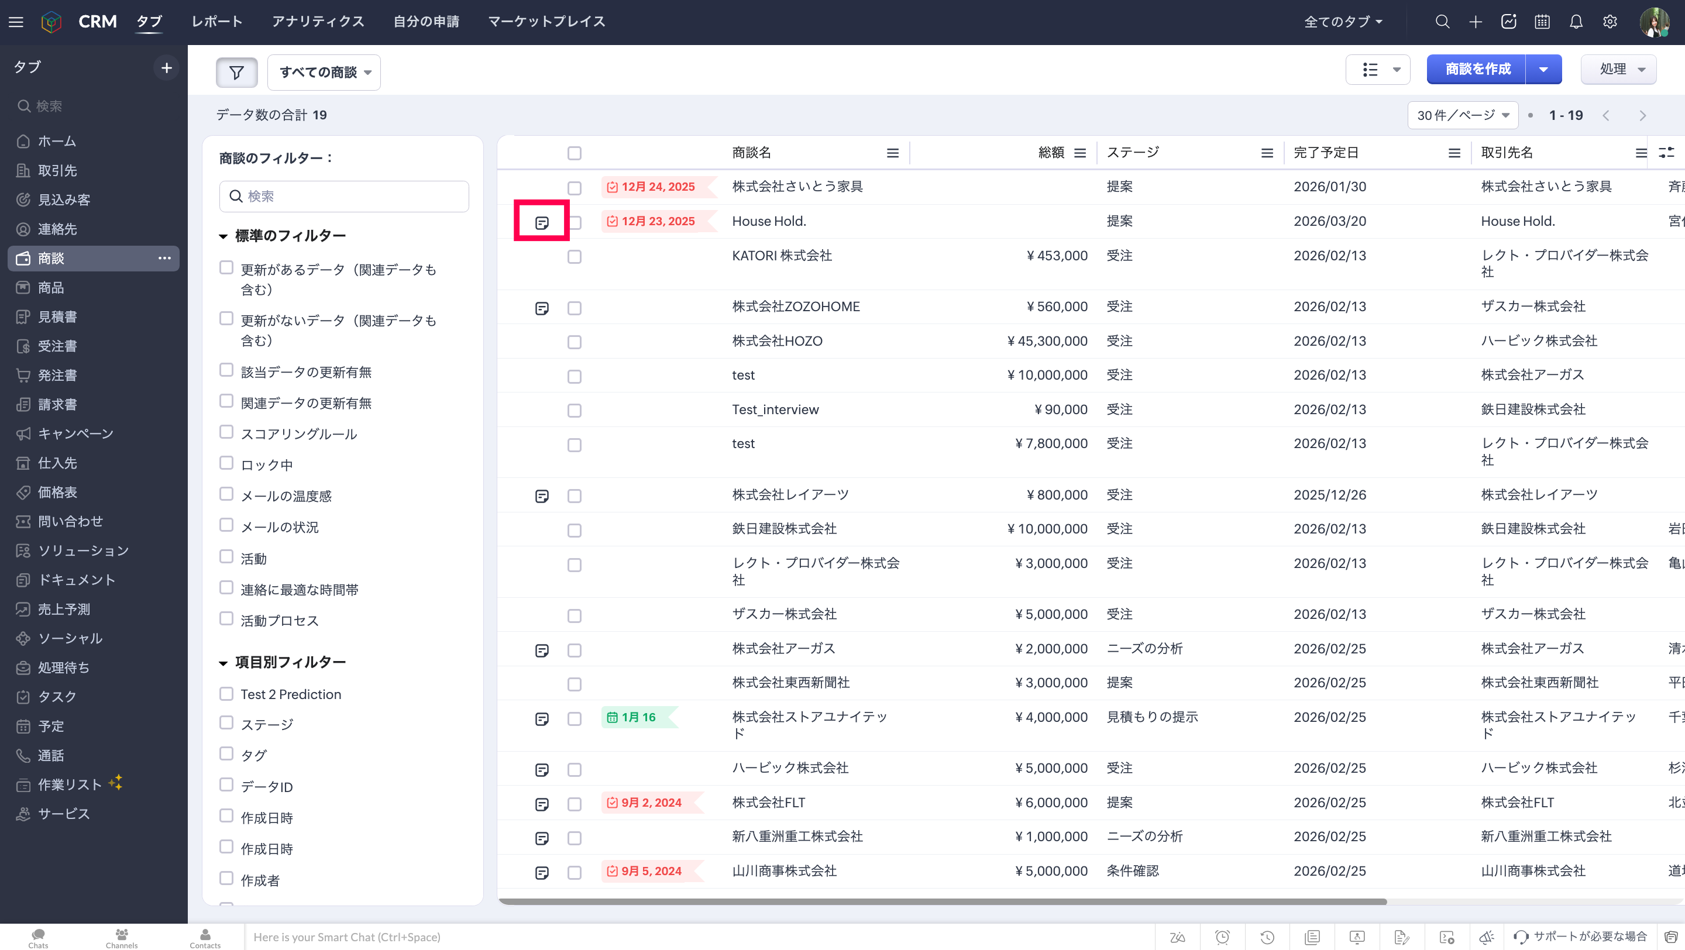Image resolution: width=1685 pixels, height=950 pixels.
Task: Open the calendar icon in top bar
Action: 1542,22
